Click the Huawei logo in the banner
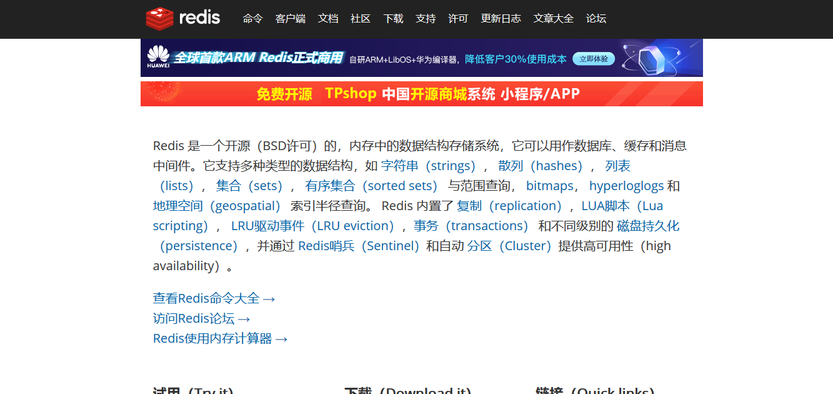 coord(158,56)
